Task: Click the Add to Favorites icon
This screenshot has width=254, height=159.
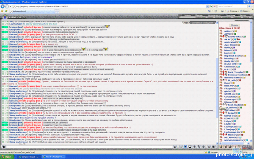Action: click(6, 11)
